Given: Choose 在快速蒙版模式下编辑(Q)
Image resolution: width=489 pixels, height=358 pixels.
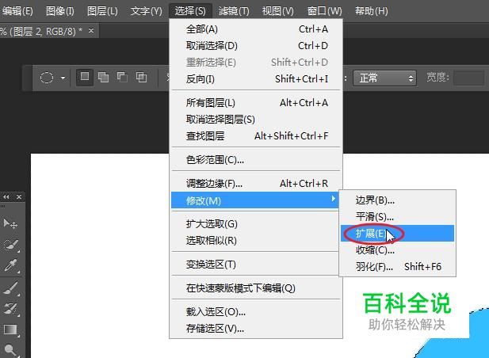Looking at the screenshot, I should tap(256, 288).
